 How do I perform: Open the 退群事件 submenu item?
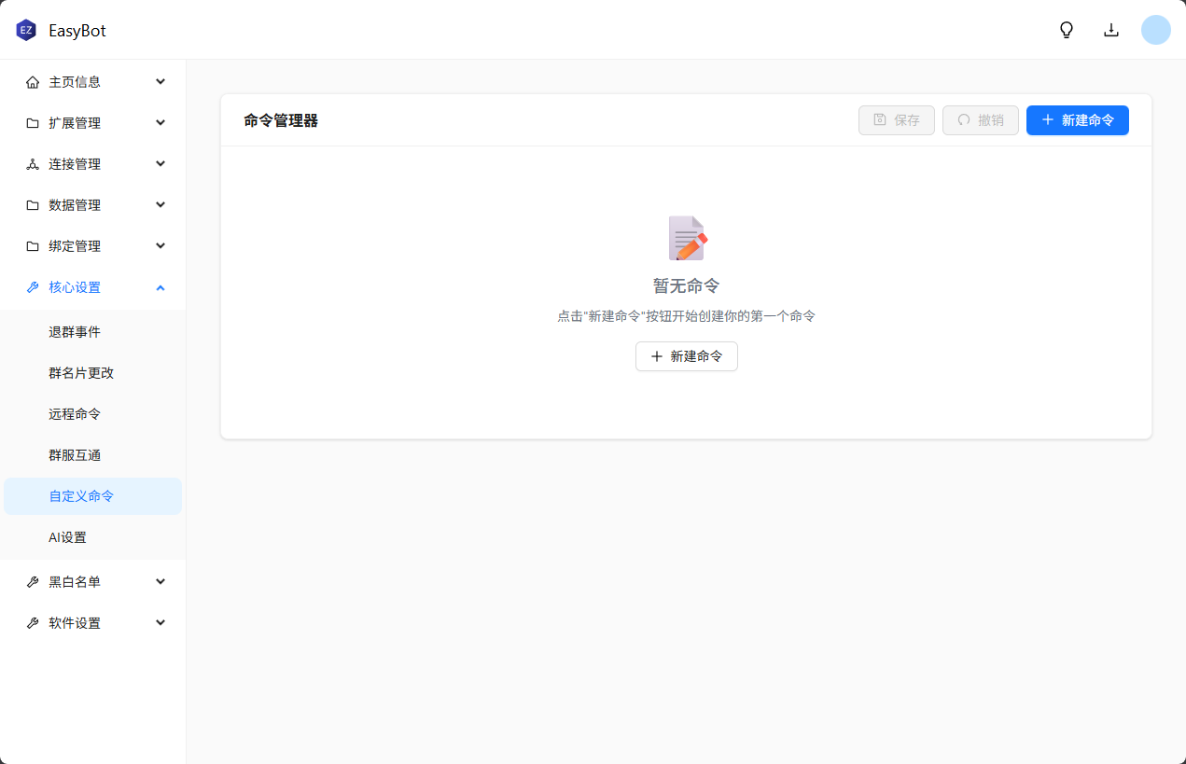click(75, 332)
